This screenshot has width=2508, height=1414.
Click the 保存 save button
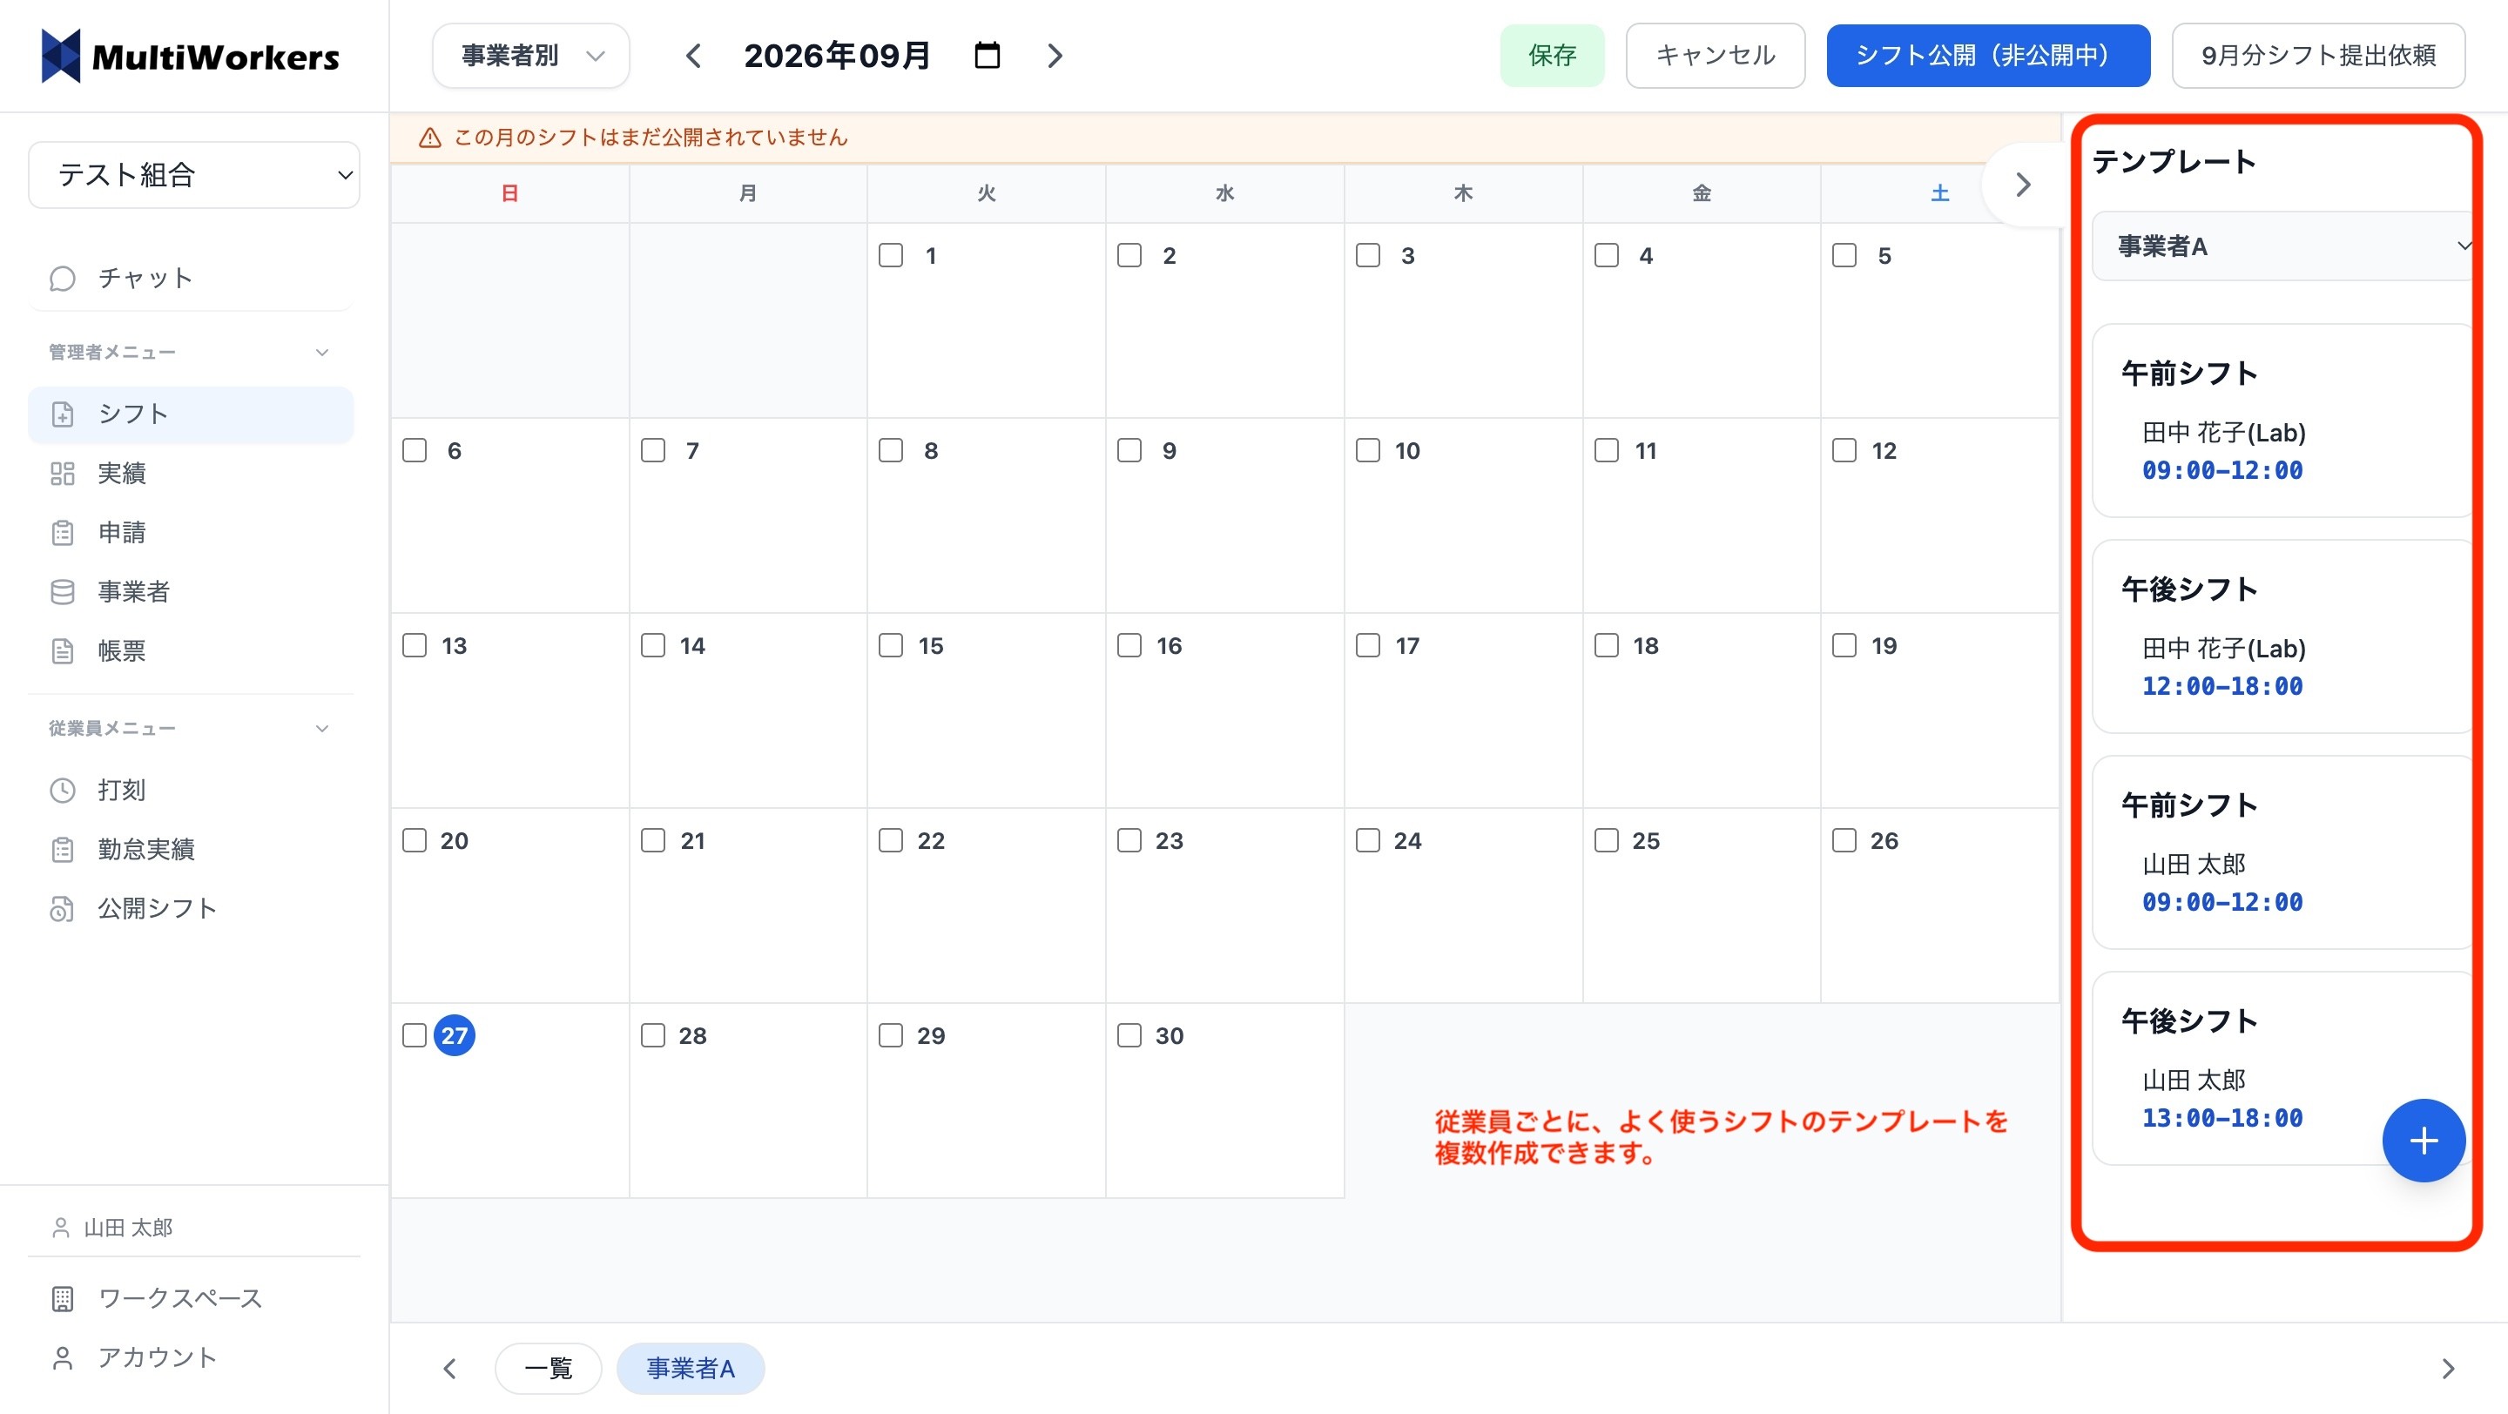point(1552,56)
